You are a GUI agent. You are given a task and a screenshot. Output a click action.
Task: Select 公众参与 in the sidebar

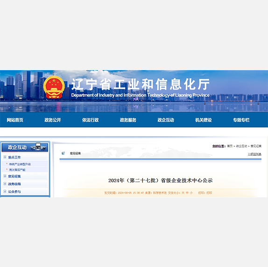[14, 192]
